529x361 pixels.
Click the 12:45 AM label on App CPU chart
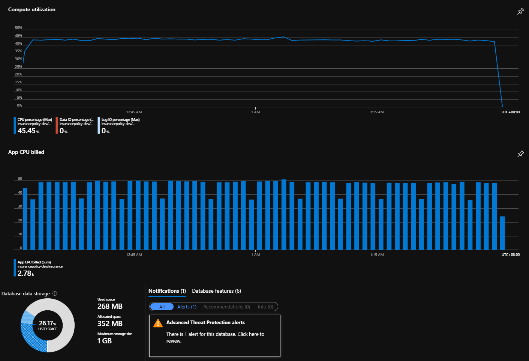[134, 254]
